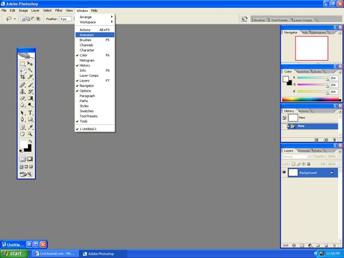Viewport: 344px width, 258px height.
Task: Select the Slice tool
Action: click(30, 77)
